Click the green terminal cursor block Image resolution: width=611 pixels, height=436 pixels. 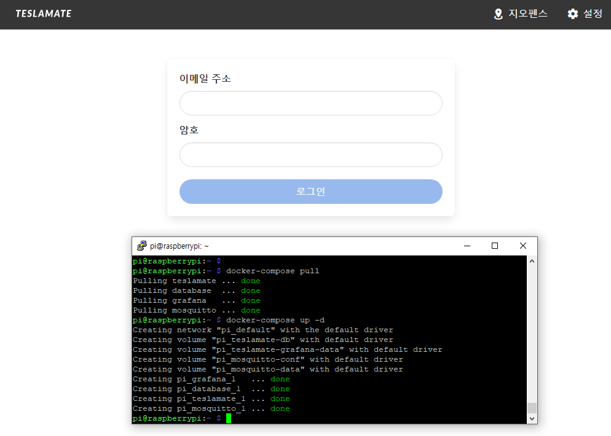pyautogui.click(x=228, y=418)
